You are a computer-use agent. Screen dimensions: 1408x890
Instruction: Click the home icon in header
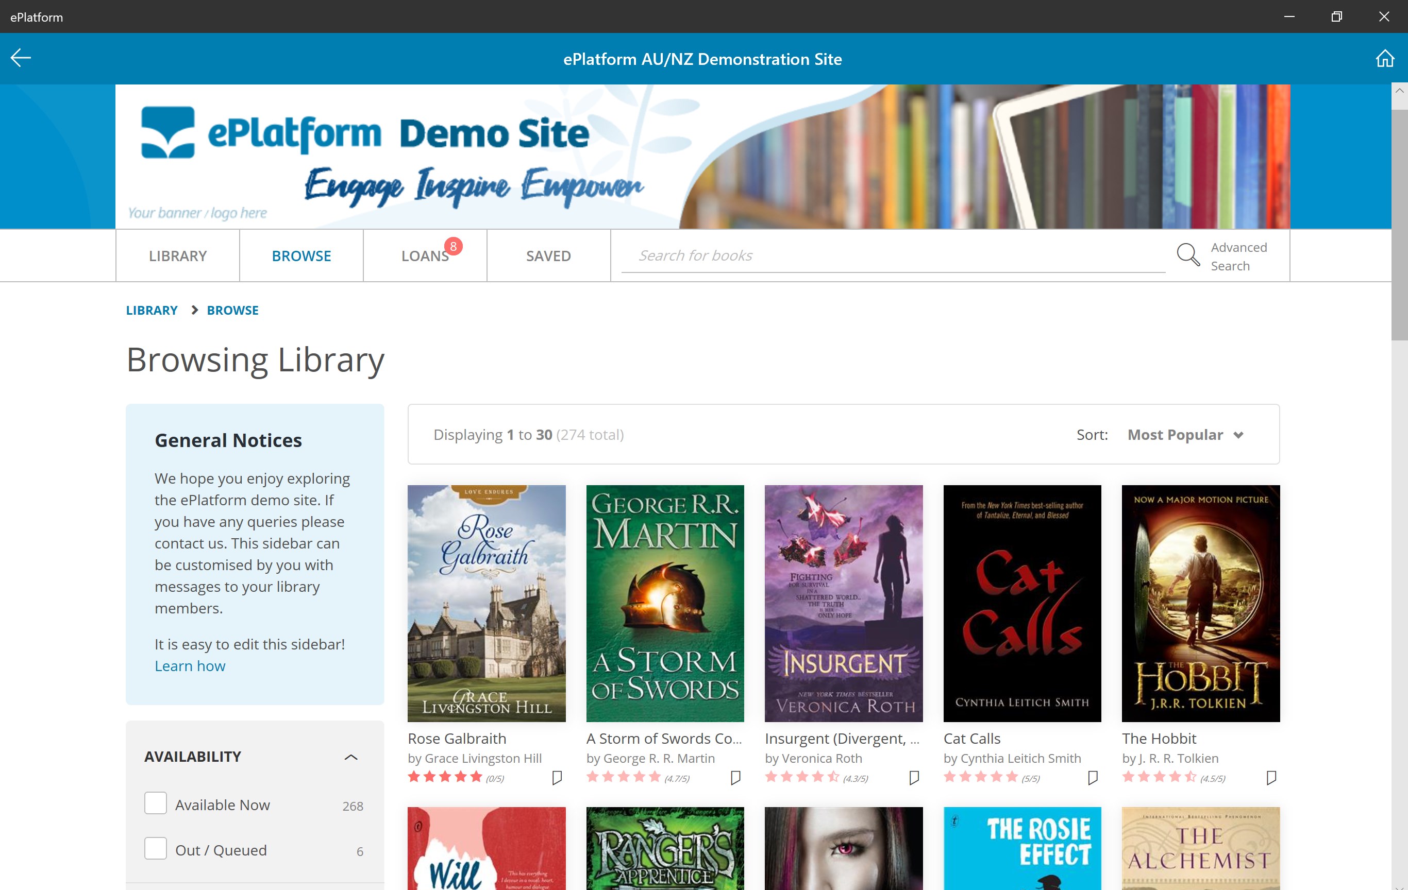pos(1384,58)
